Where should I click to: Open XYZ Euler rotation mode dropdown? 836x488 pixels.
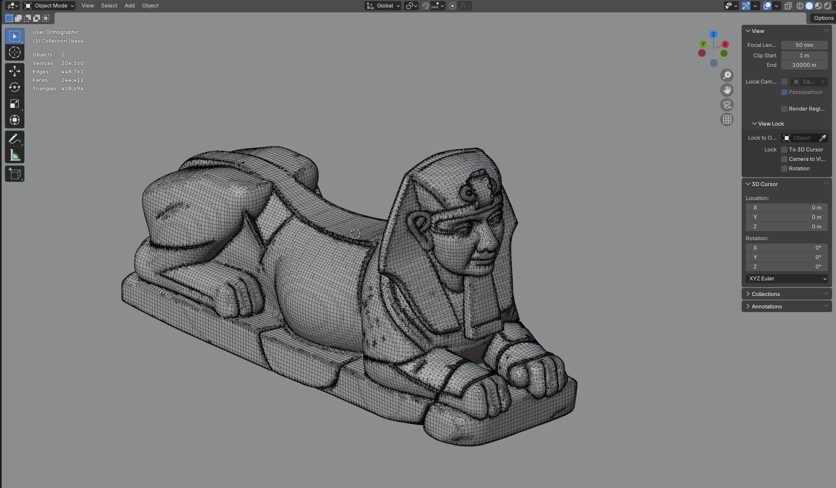pyautogui.click(x=787, y=279)
